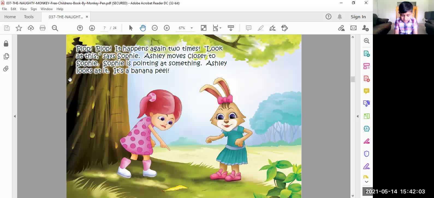This screenshot has width=434, height=198.
Task: Click the scrollbar down arrow
Action: [x=353, y=196]
